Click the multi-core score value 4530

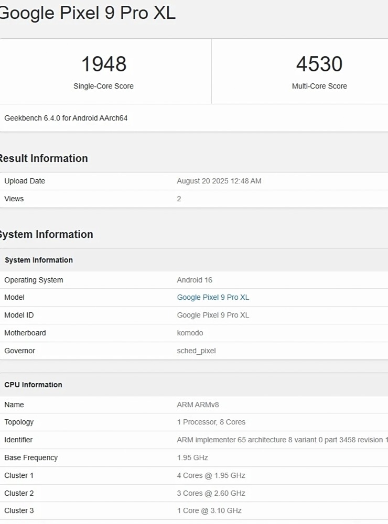coord(319,64)
